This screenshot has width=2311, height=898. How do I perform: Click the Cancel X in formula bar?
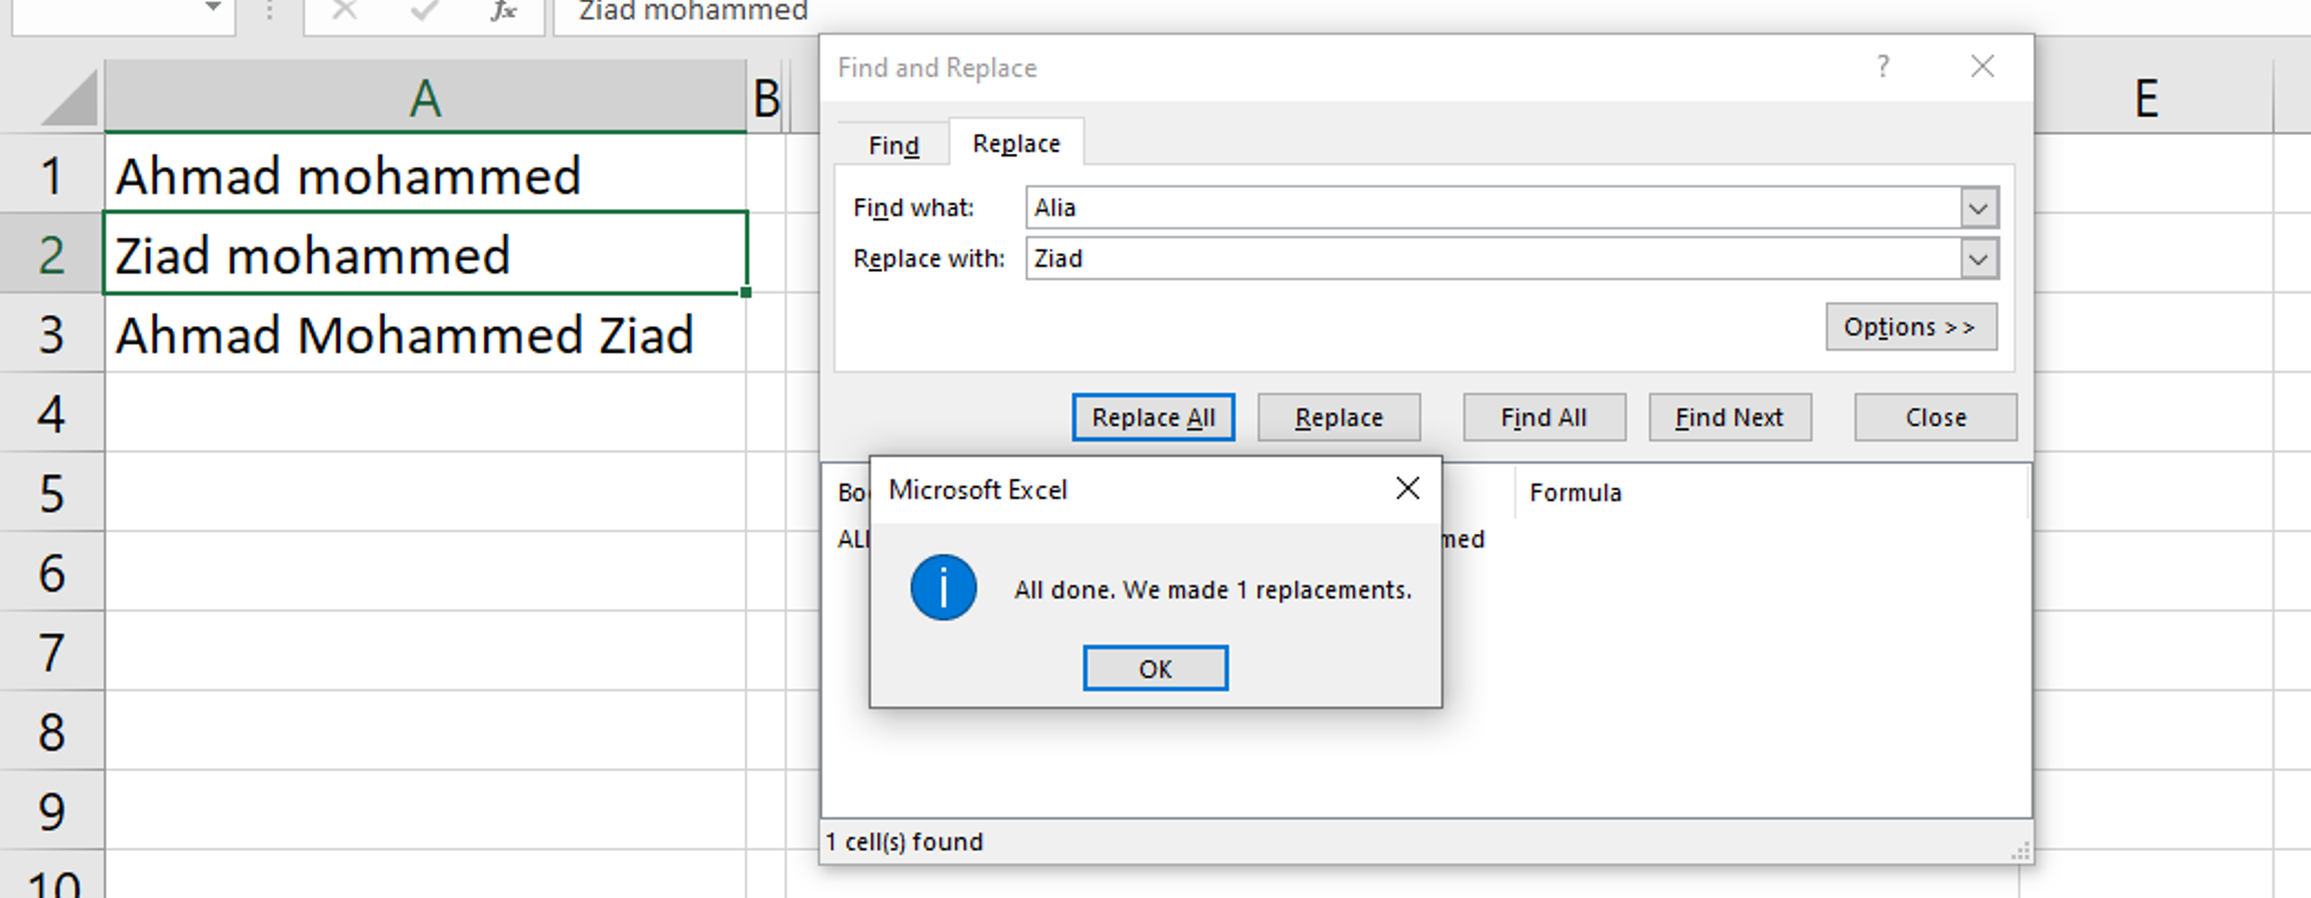click(345, 12)
